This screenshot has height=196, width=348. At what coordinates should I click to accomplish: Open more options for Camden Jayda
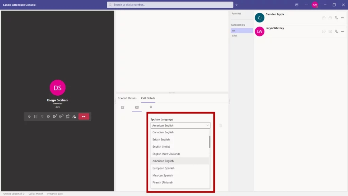pyautogui.click(x=342, y=17)
